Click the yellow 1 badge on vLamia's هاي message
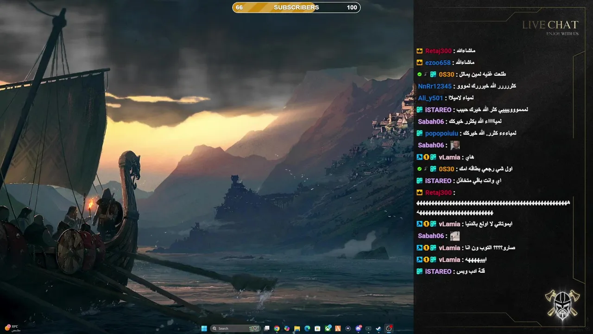The image size is (593, 334). click(x=426, y=157)
